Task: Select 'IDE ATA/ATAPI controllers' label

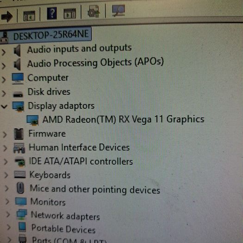Action: (x=81, y=161)
